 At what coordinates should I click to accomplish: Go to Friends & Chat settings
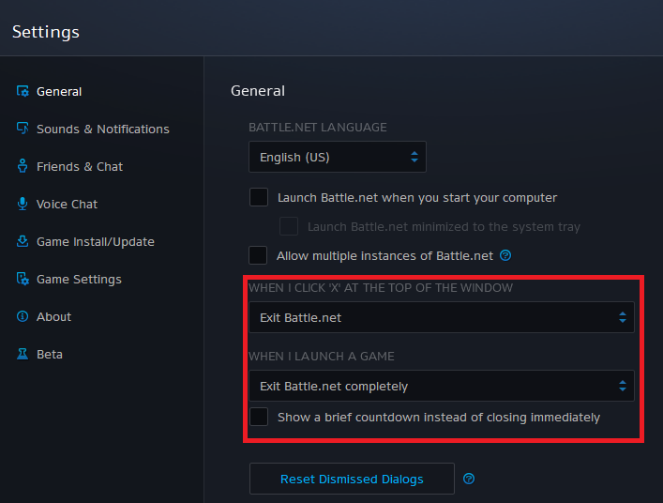click(x=80, y=166)
